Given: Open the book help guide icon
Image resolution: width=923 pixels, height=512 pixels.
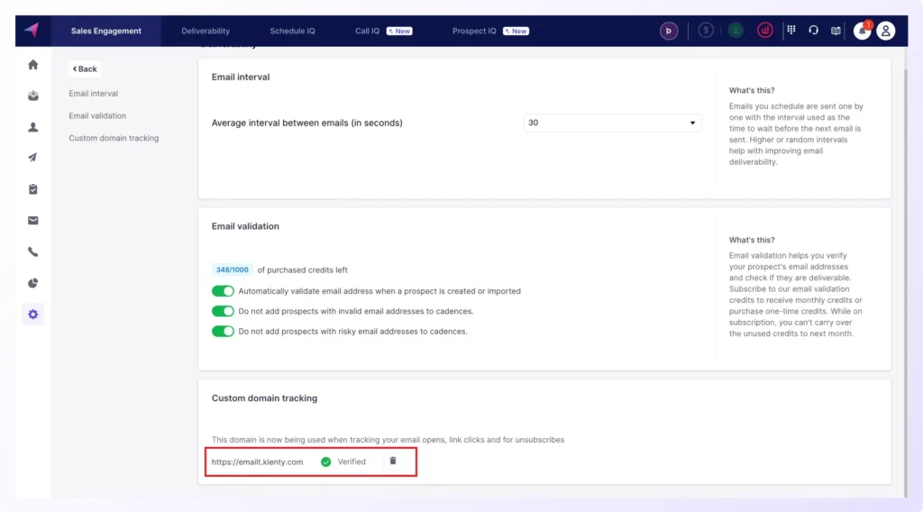Looking at the screenshot, I should coord(836,31).
